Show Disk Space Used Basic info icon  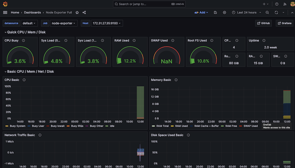[x=188, y=135]
